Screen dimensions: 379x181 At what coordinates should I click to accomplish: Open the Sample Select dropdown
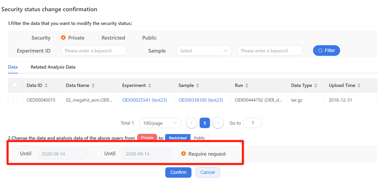[204, 51]
